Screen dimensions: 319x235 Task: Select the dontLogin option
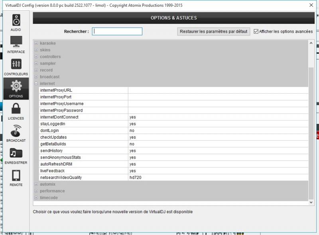click(x=173, y=131)
